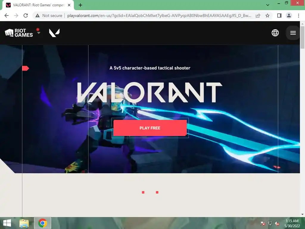Select the VALORANT browser tab
The height and width of the screenshot is (229, 305).
point(38,5)
